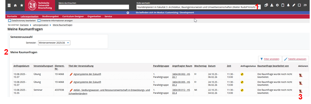The height and width of the screenshot is (104, 311).
Task: Click pencil icon for HS 65.2 Agrarsysteme row
Action: [71, 82]
